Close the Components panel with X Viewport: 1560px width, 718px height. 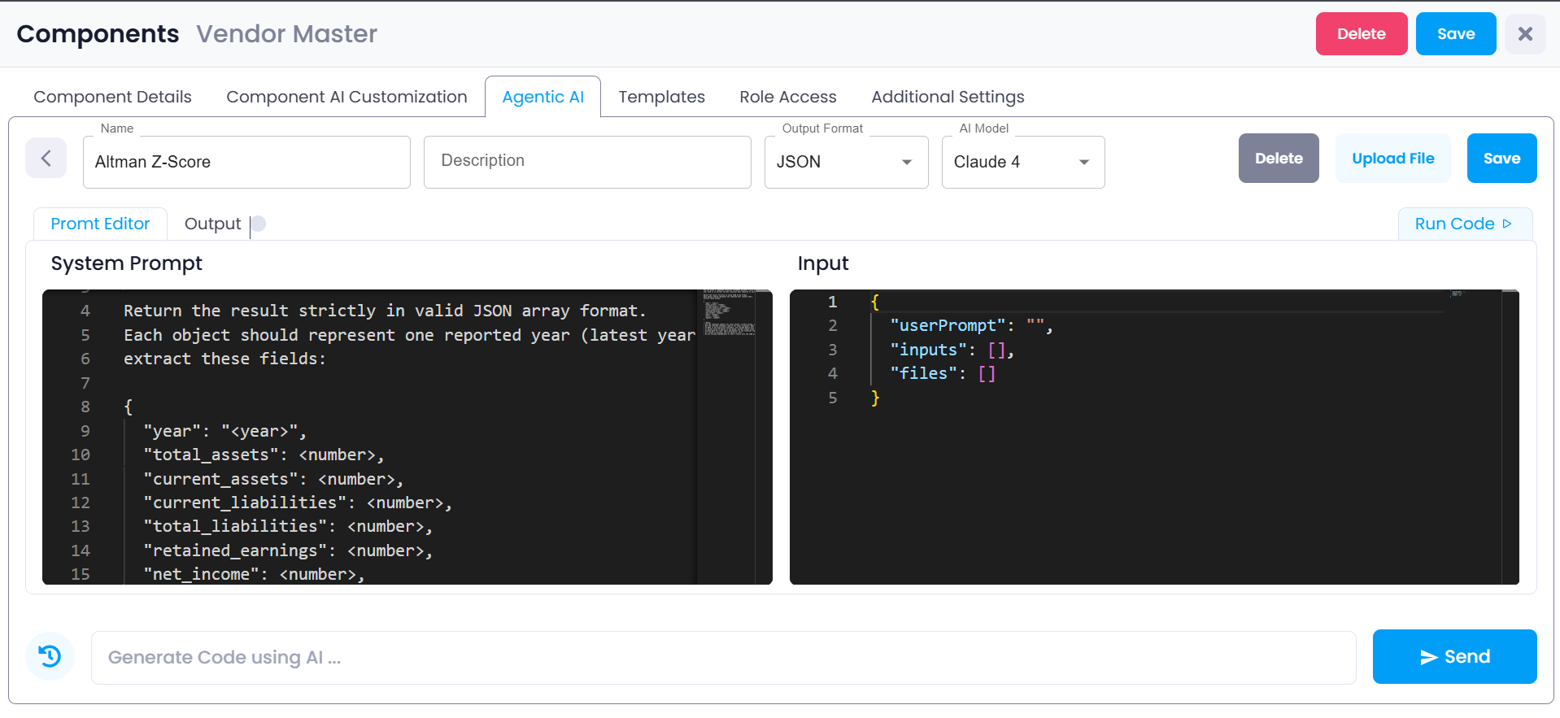click(1525, 34)
